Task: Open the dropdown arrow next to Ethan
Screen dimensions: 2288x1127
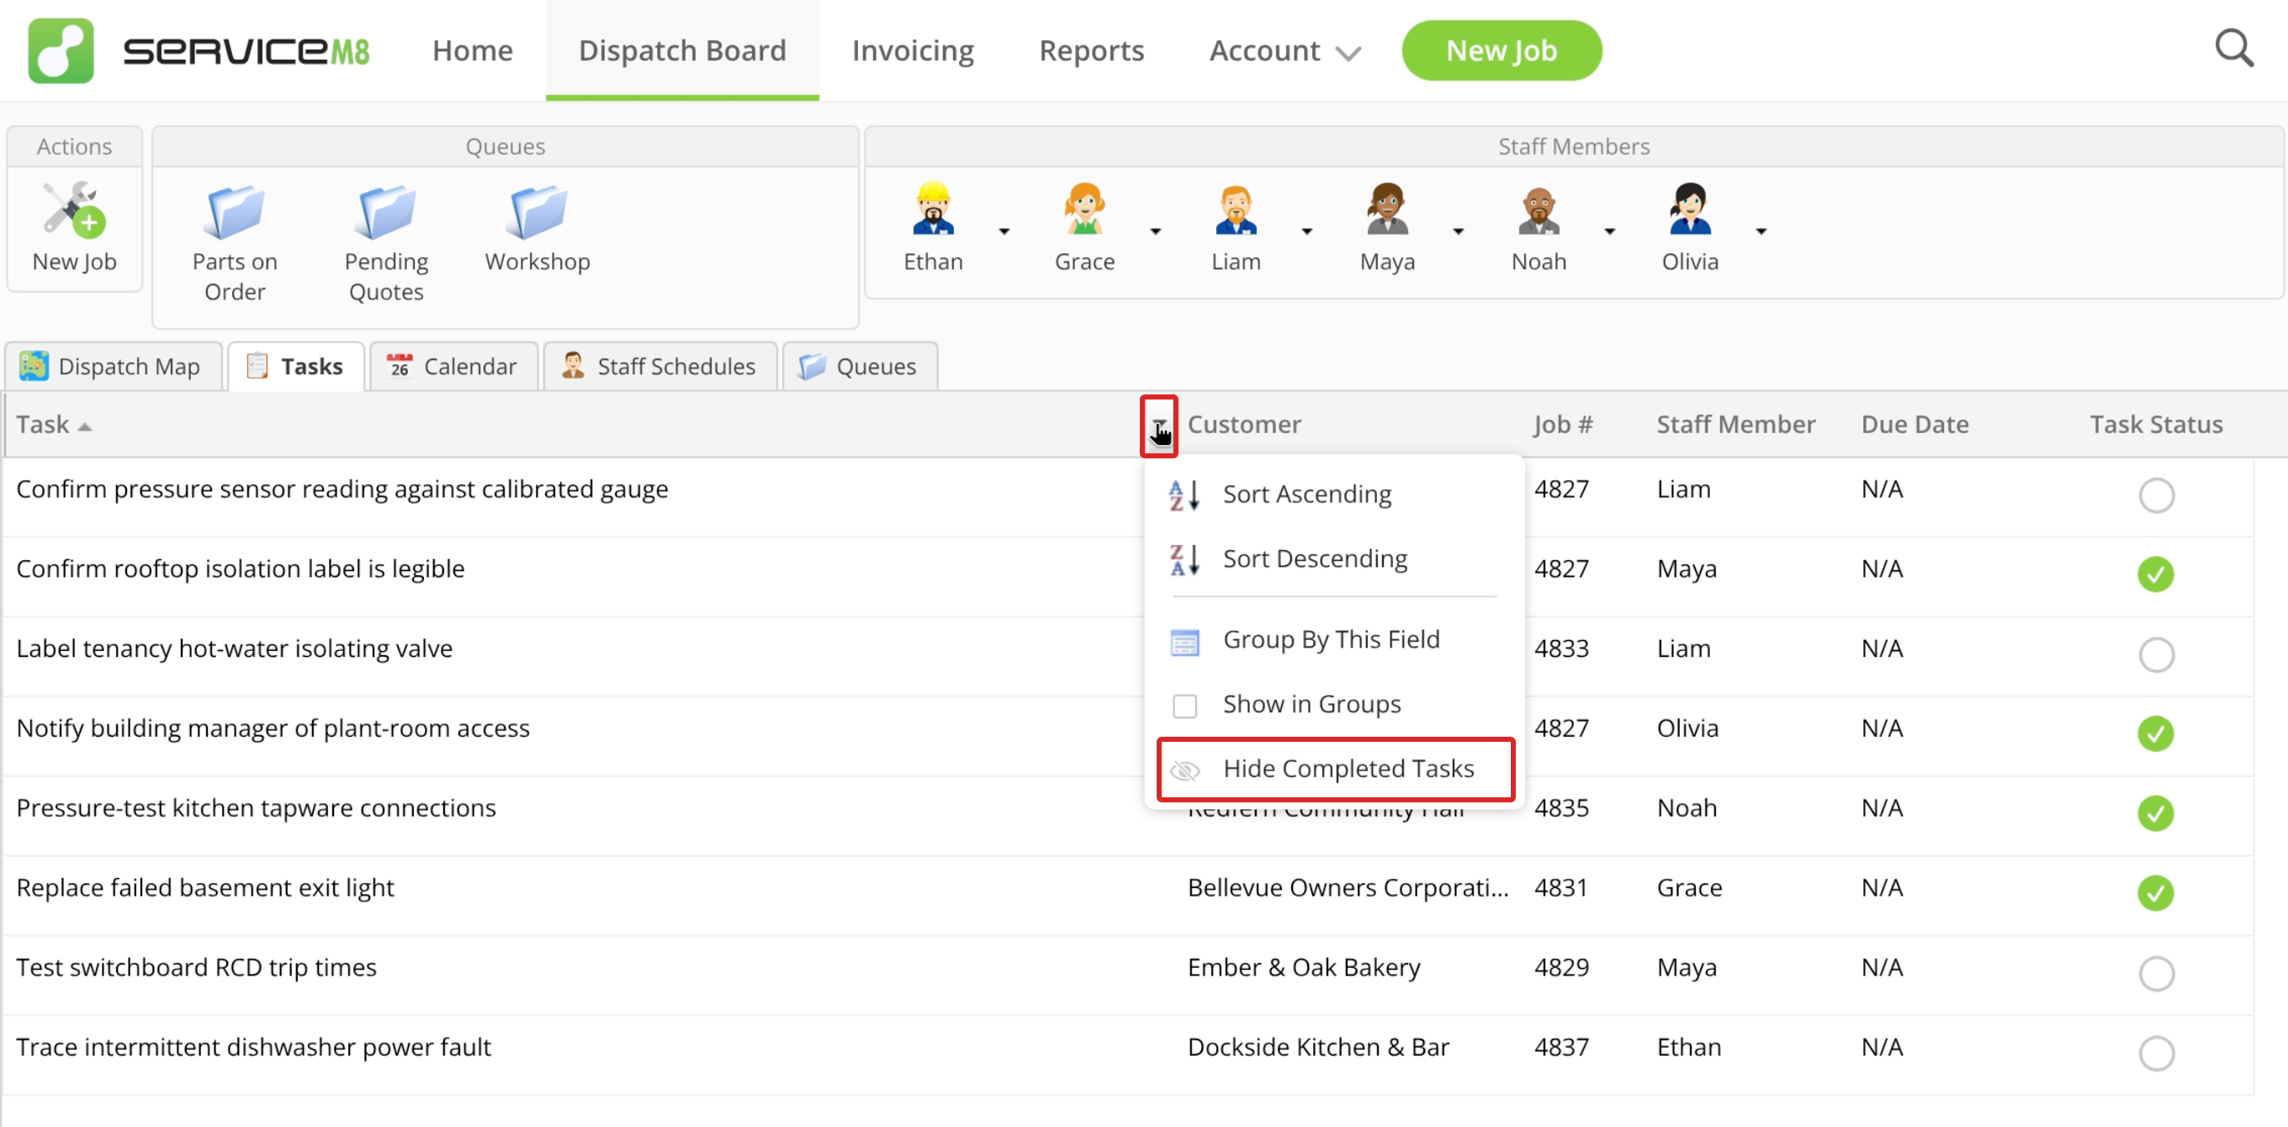Action: [x=1004, y=231]
